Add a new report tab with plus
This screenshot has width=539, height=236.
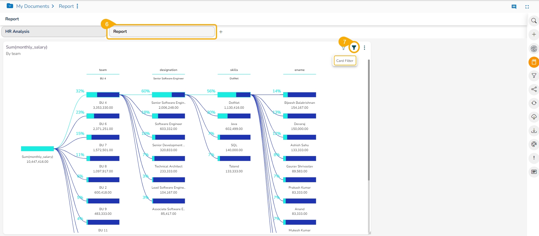point(221,32)
